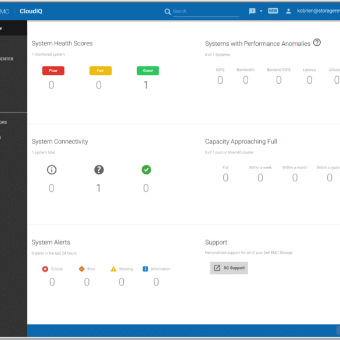Click the connectivity information circle icon

click(x=52, y=170)
